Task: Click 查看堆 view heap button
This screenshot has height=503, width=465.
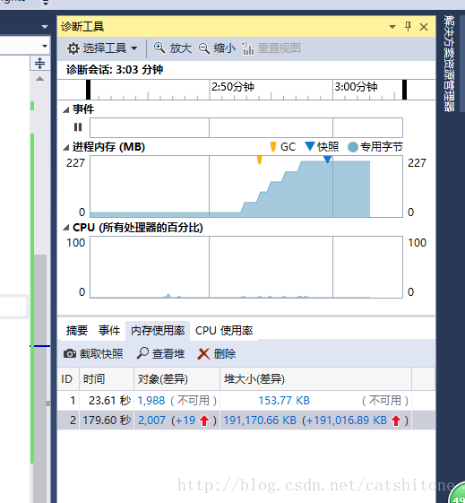Action: tap(160, 354)
